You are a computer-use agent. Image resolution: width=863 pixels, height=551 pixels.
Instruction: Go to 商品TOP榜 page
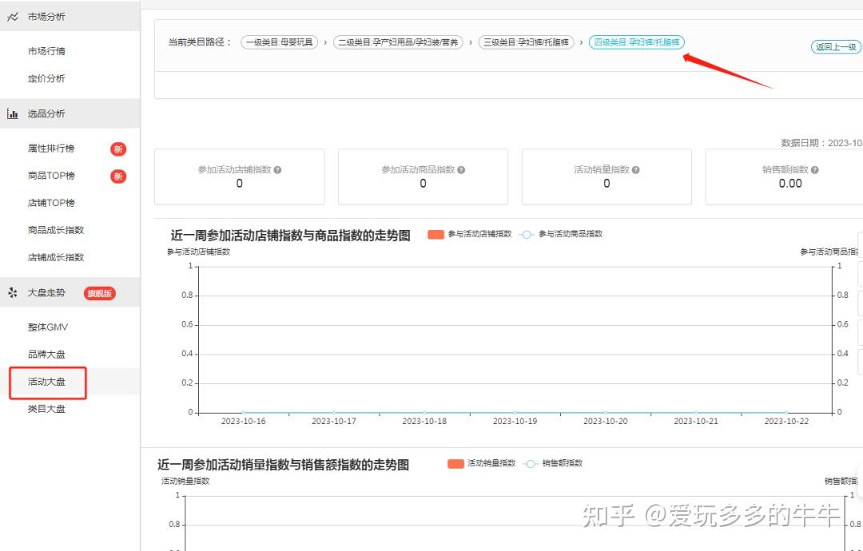[51, 176]
